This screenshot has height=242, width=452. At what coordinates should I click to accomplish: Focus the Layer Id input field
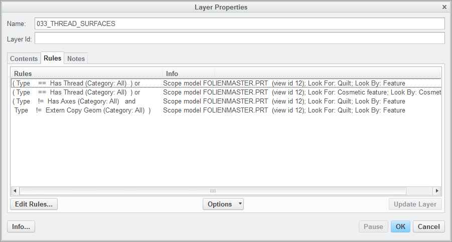[x=240, y=38]
